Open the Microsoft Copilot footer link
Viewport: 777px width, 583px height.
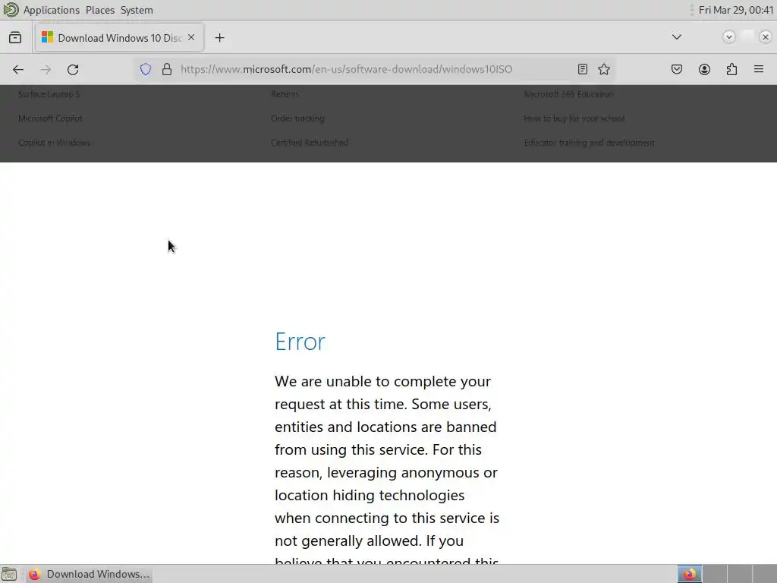pyautogui.click(x=50, y=118)
